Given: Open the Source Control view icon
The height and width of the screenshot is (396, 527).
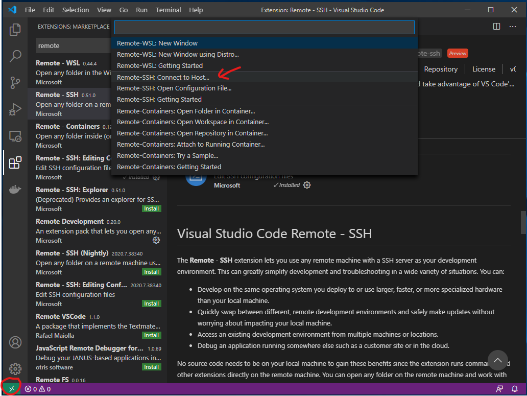Looking at the screenshot, I should [15, 83].
